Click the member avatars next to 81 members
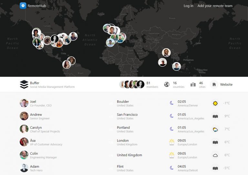Image resolution: width=248 pixels, height=175 pixels. (132, 84)
